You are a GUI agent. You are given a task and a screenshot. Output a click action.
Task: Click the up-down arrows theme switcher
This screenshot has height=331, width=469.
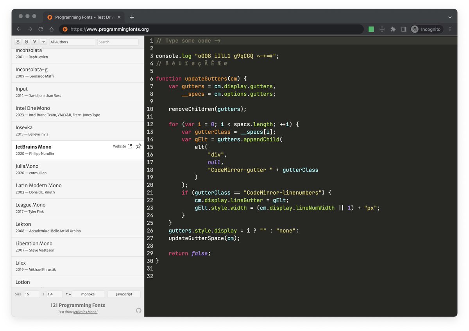68,294
